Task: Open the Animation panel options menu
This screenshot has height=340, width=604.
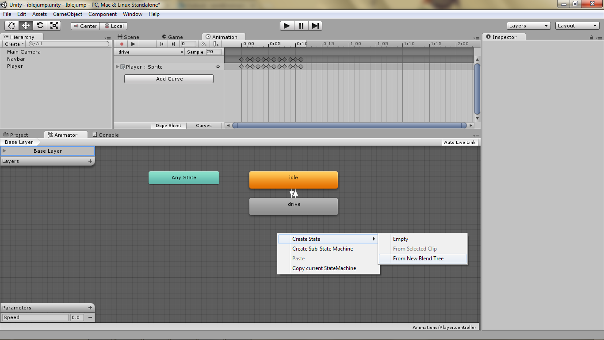Action: point(476,38)
